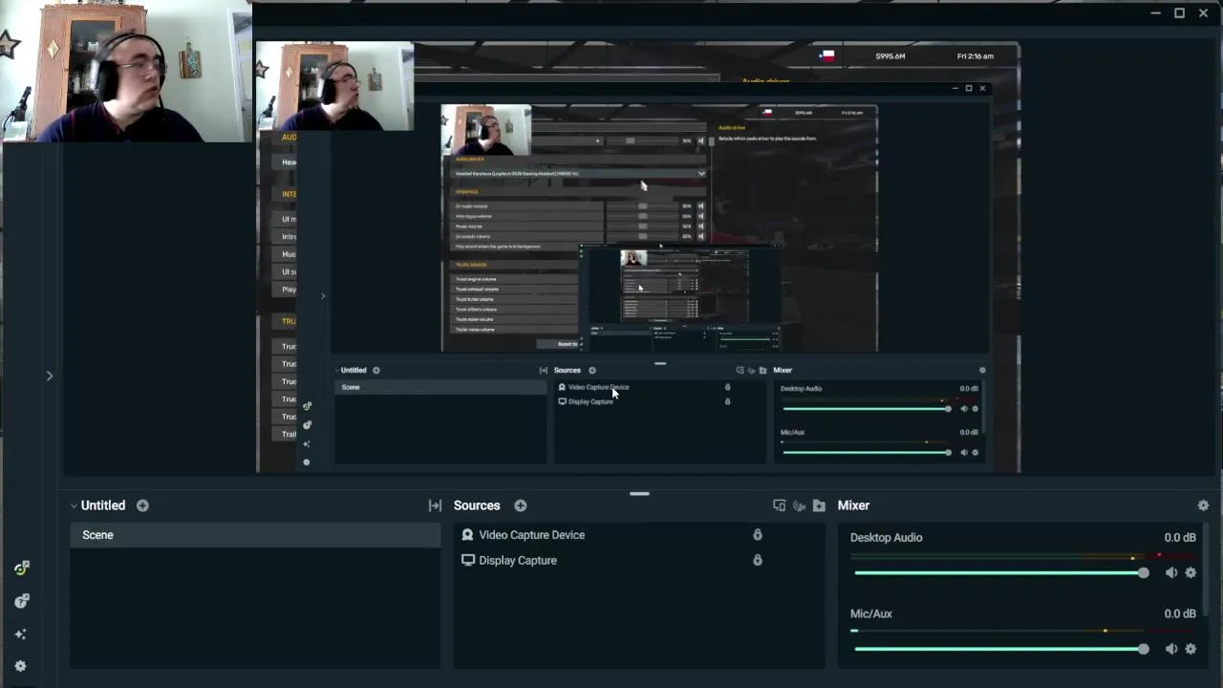Minimize the Streamlabs window
Viewport: 1223px width, 688px height.
(1155, 13)
